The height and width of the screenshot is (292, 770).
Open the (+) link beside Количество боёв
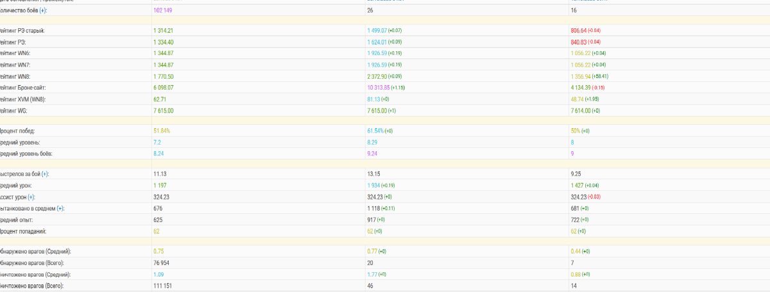click(x=44, y=10)
